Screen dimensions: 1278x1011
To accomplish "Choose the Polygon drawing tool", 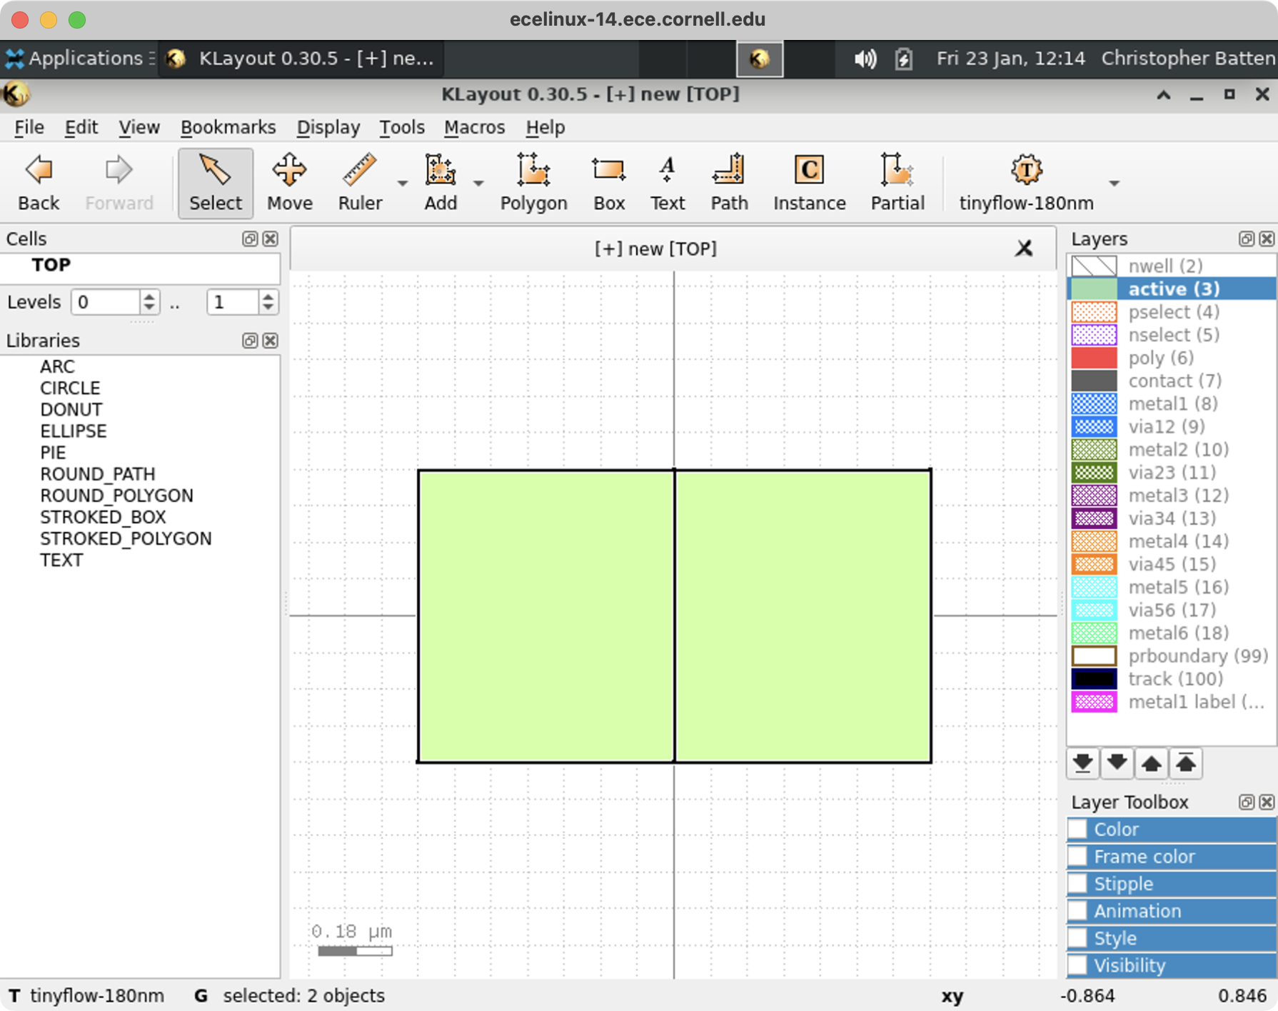I will click(x=533, y=183).
